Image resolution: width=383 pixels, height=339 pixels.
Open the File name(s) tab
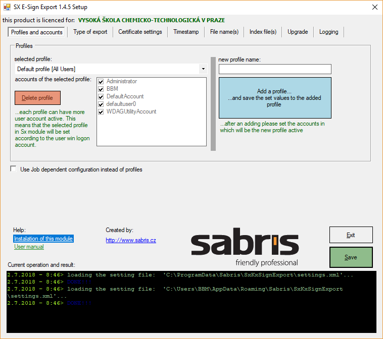pyautogui.click(x=224, y=32)
